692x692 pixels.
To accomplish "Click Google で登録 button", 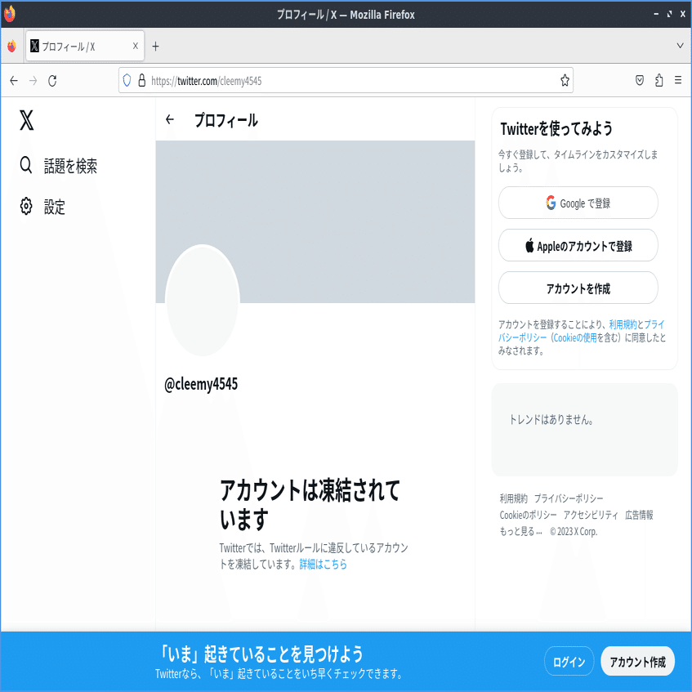I will (x=578, y=203).
